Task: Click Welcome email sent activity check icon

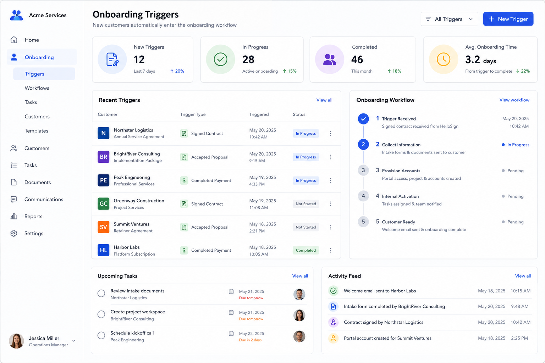Action: pyautogui.click(x=334, y=291)
